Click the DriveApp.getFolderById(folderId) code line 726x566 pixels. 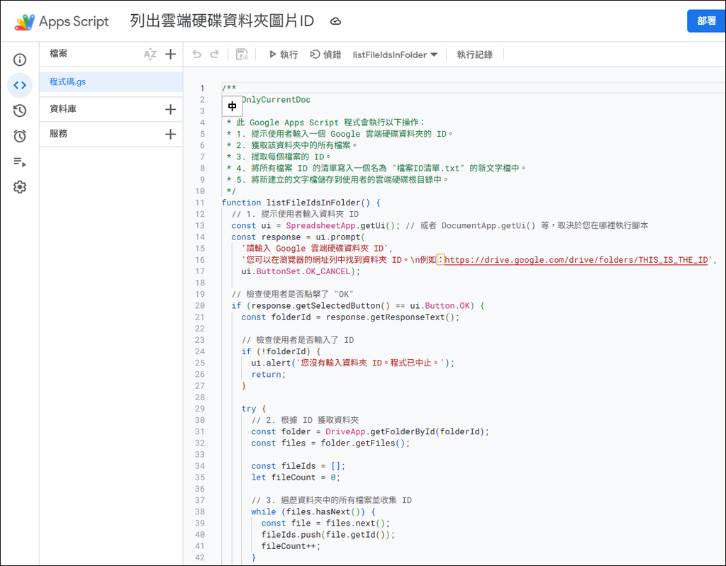pyautogui.click(x=370, y=432)
